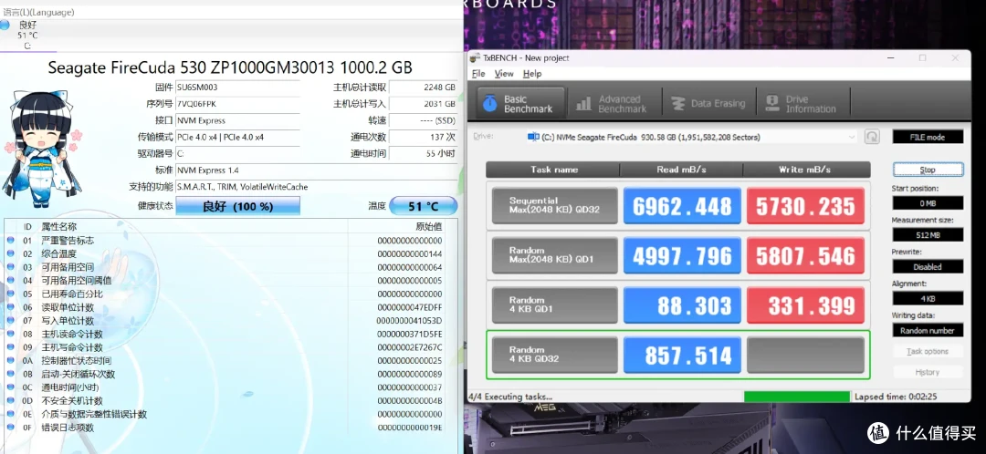Click the 857.514 read result
Viewport: 986px width, 454px height.
[x=682, y=355]
